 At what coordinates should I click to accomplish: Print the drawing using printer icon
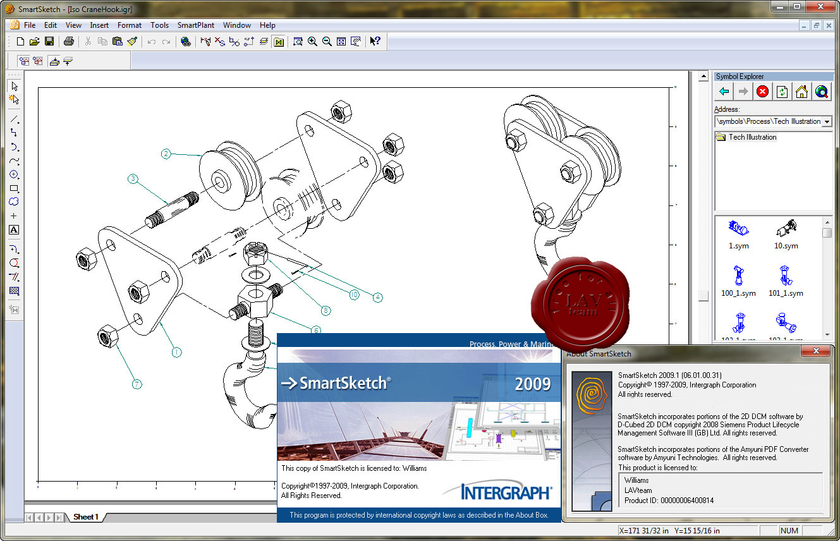69,42
